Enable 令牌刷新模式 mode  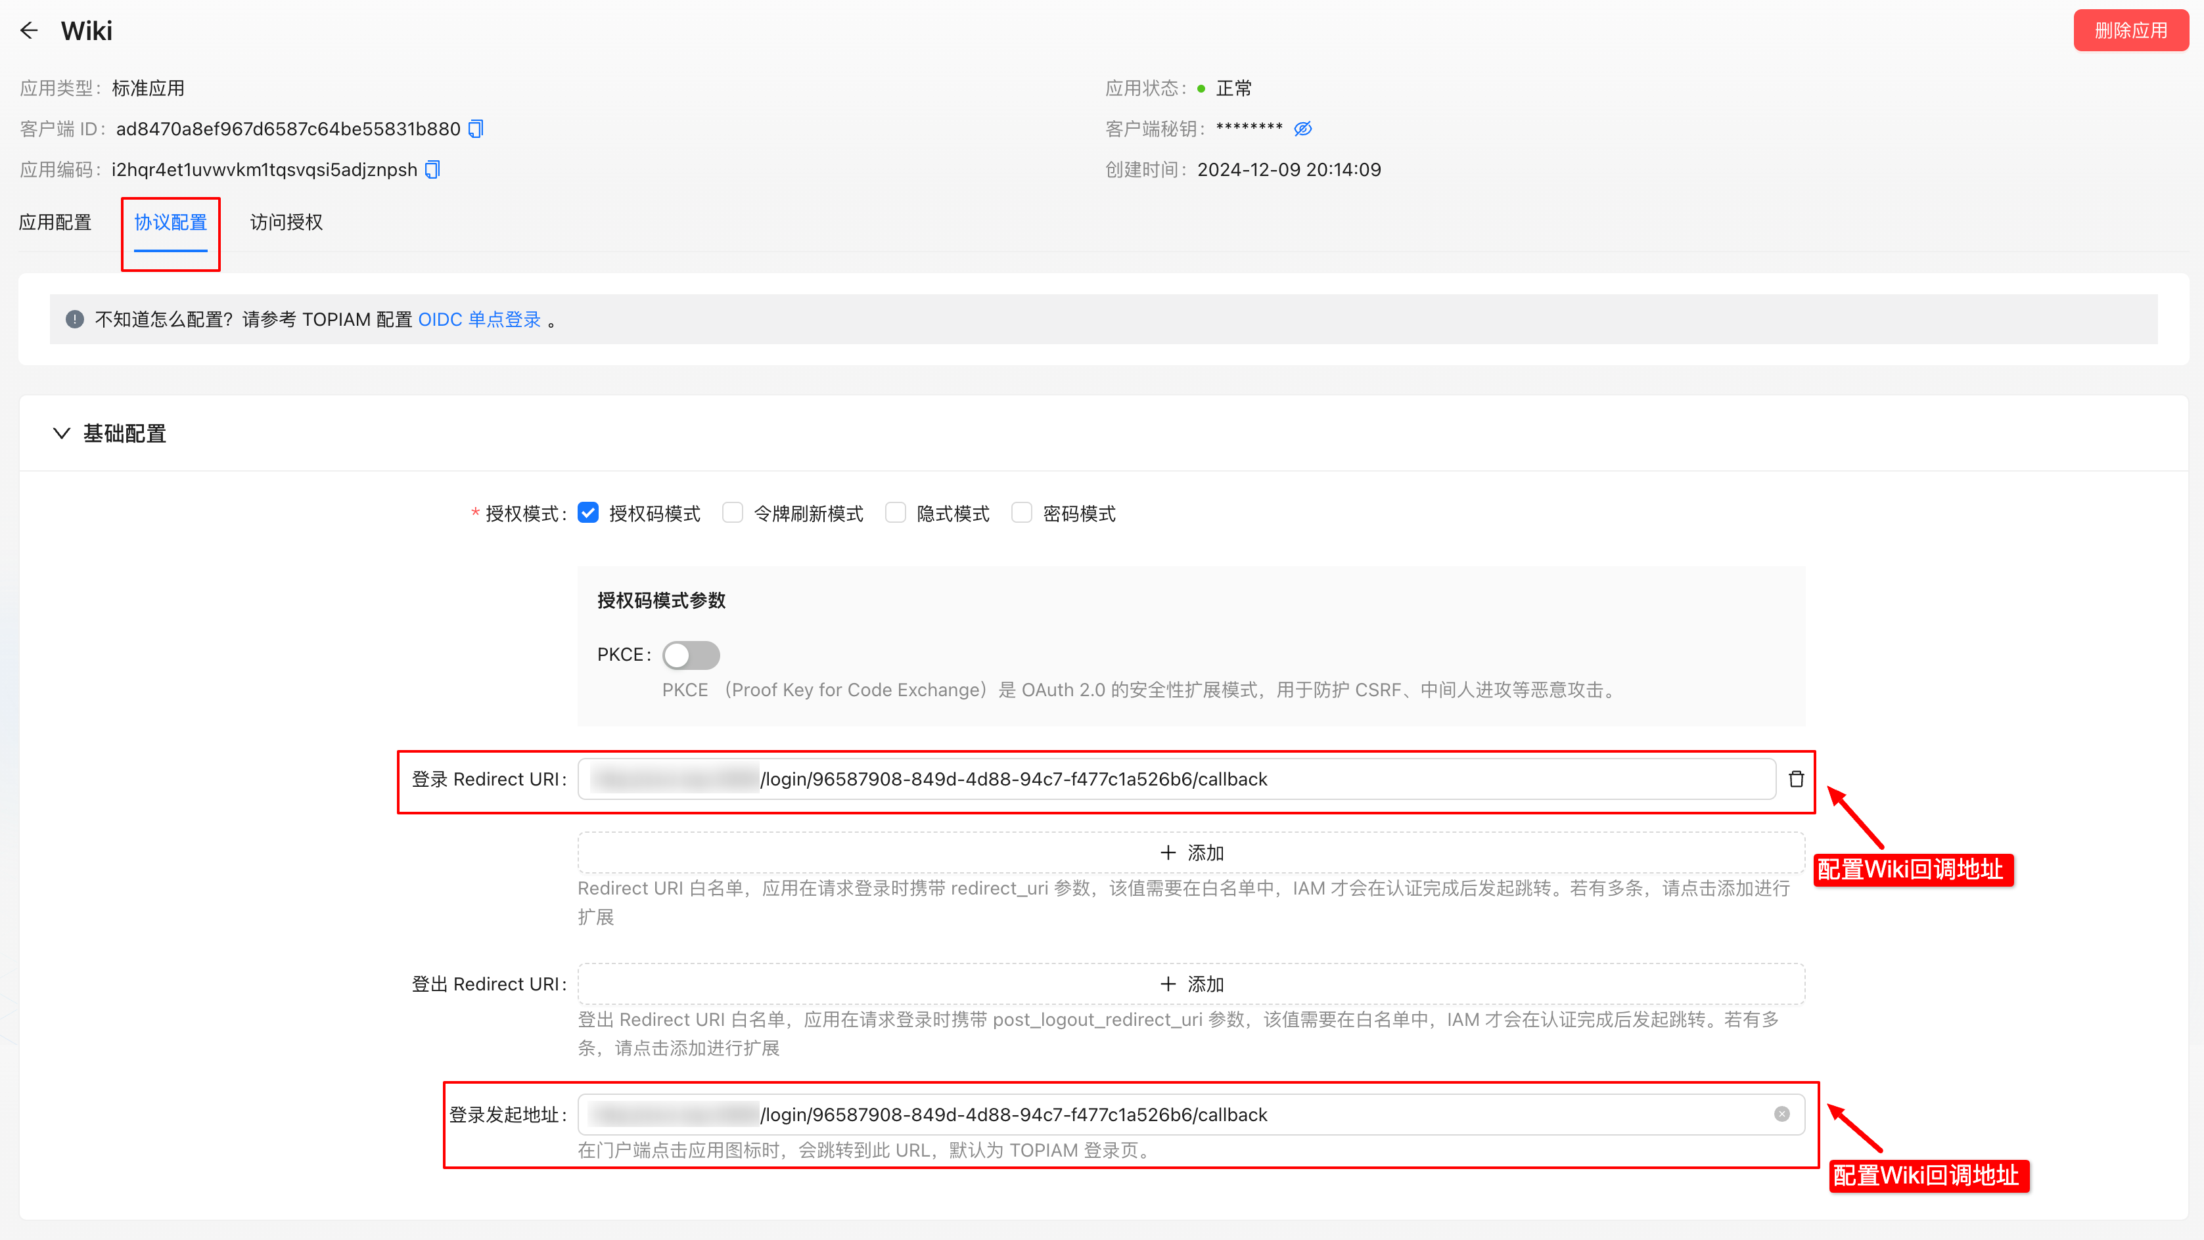[x=733, y=512]
